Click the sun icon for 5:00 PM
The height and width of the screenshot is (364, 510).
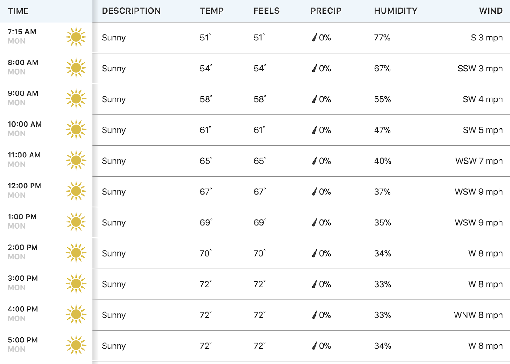[x=76, y=345]
